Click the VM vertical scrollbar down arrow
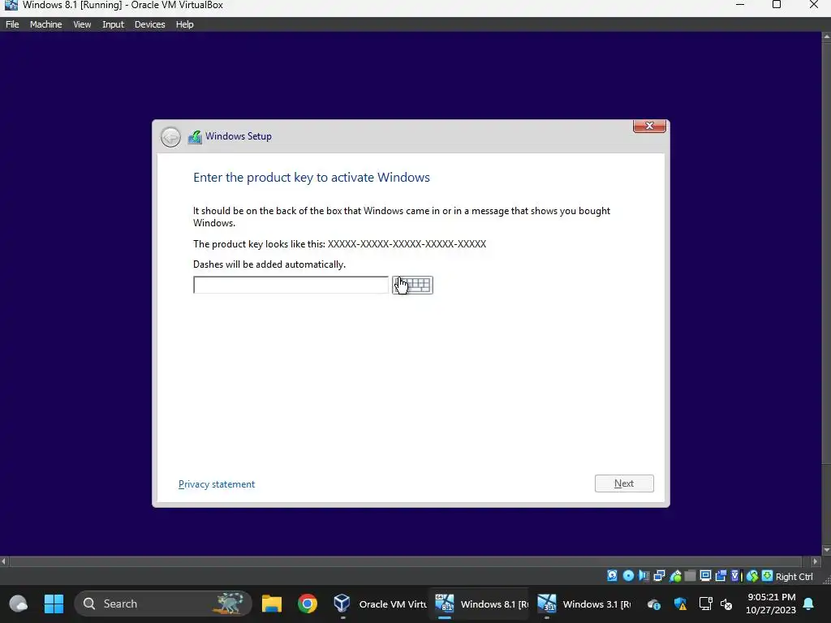This screenshot has height=623, width=831. pyautogui.click(x=825, y=551)
